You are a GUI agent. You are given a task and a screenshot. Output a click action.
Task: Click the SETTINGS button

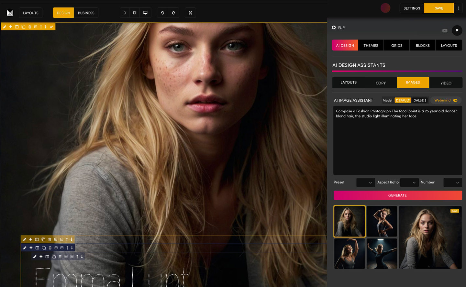[x=412, y=8]
